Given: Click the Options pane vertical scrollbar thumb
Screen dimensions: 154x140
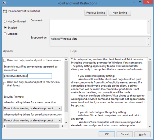Looking at the screenshot, I should [x=66, y=87].
